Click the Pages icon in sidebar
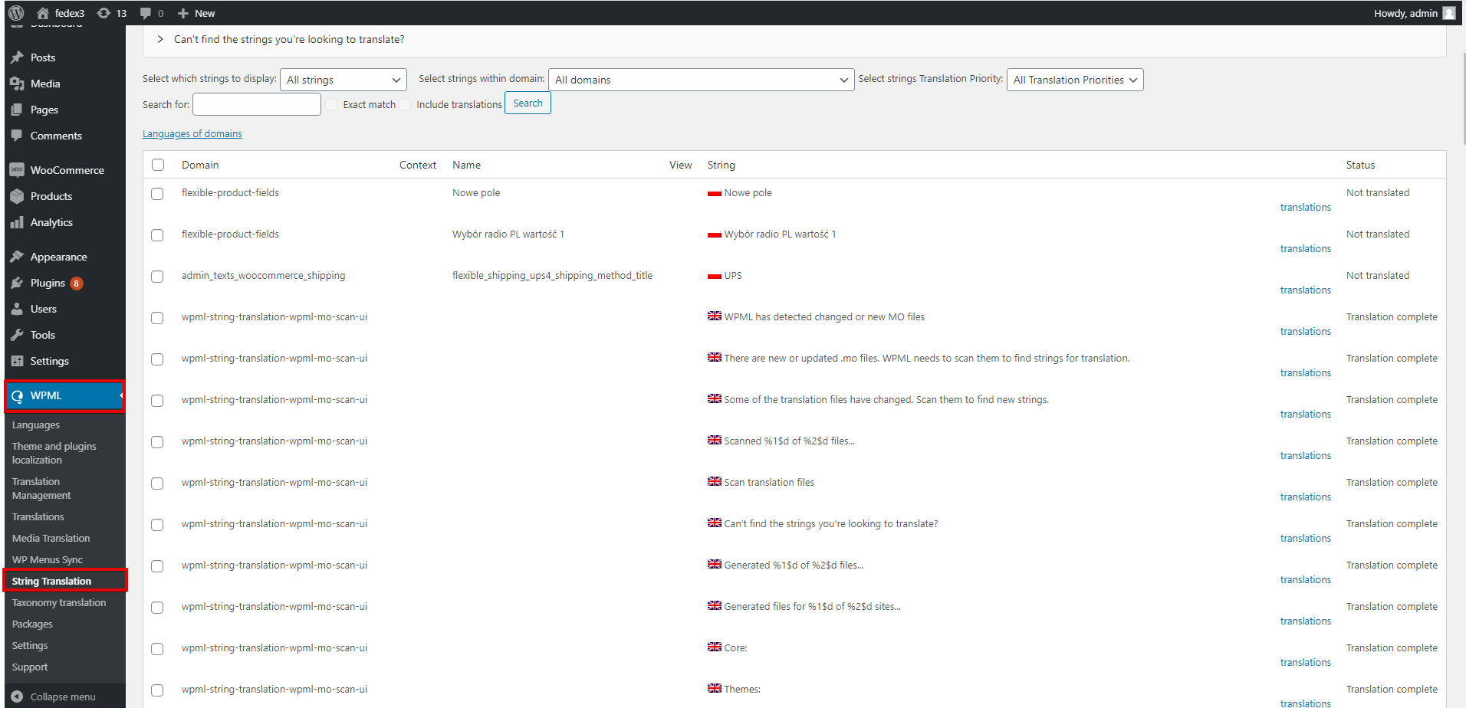1466x708 pixels. pyautogui.click(x=17, y=110)
